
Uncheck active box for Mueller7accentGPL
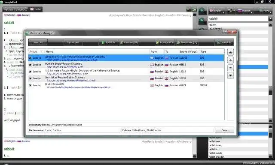(x=30, y=85)
